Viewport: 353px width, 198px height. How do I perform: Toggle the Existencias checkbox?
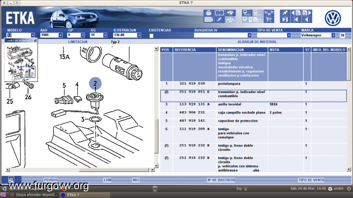151,36
